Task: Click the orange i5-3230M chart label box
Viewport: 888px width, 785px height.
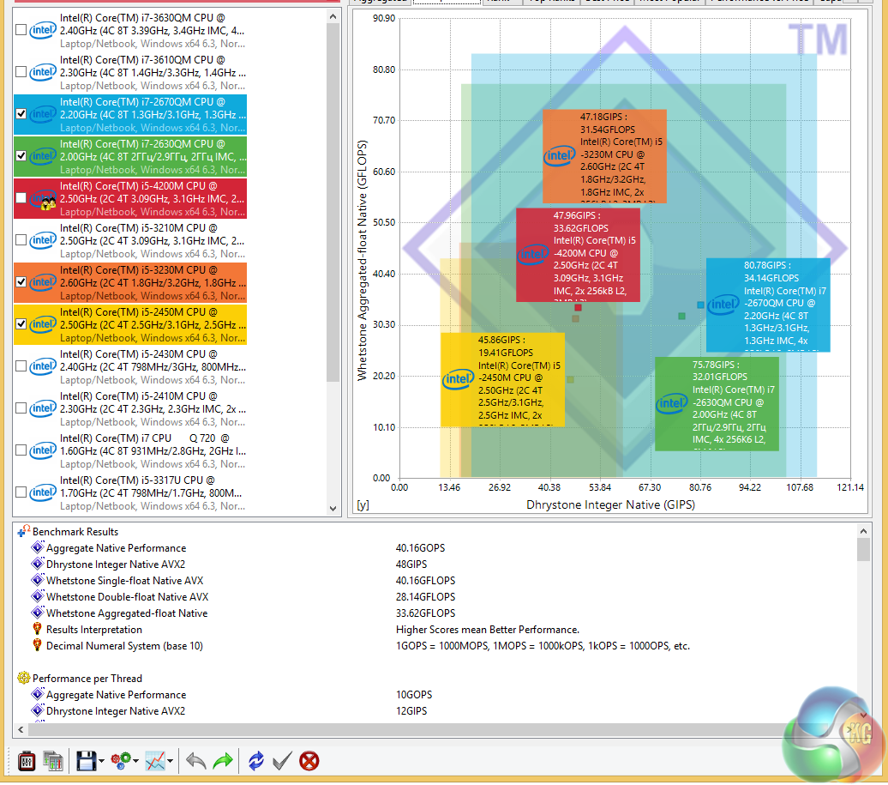Action: [x=604, y=156]
